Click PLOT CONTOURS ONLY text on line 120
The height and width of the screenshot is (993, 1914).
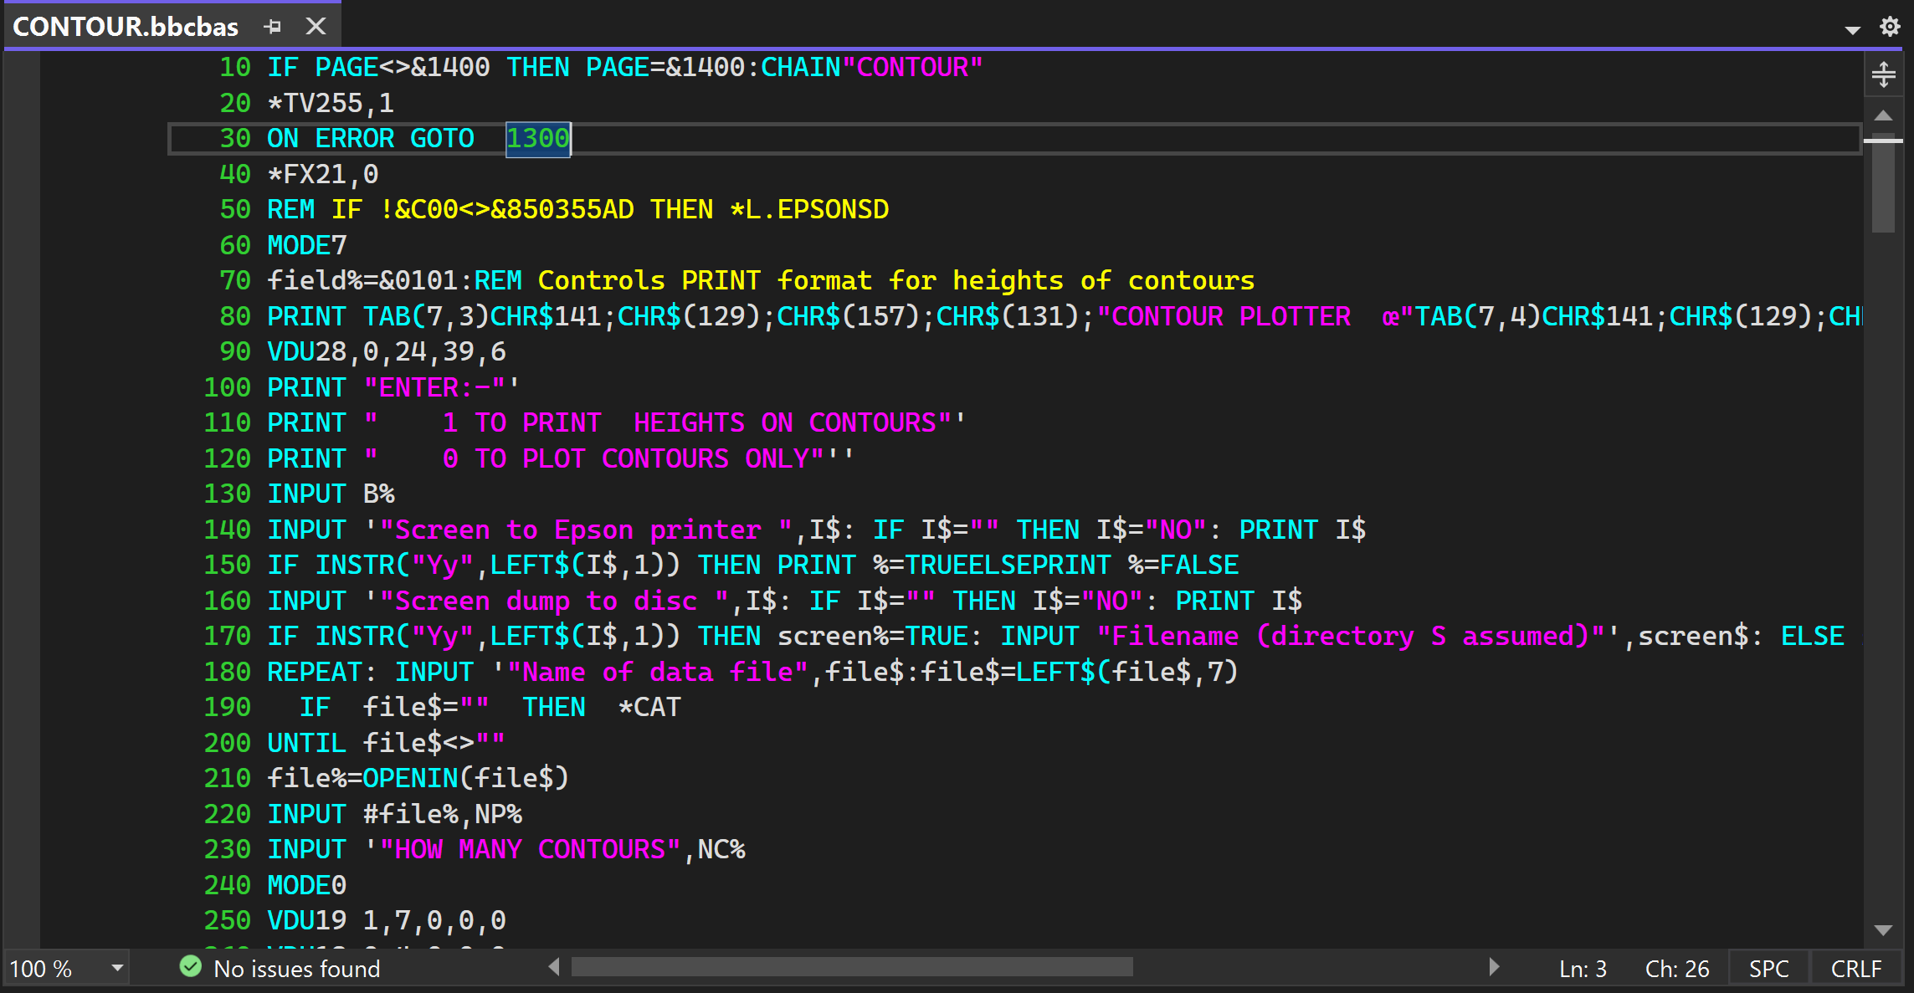coord(666,458)
